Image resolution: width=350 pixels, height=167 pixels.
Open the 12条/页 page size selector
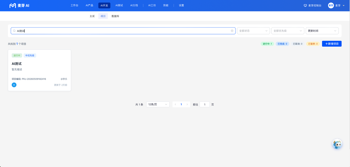coord(158,104)
